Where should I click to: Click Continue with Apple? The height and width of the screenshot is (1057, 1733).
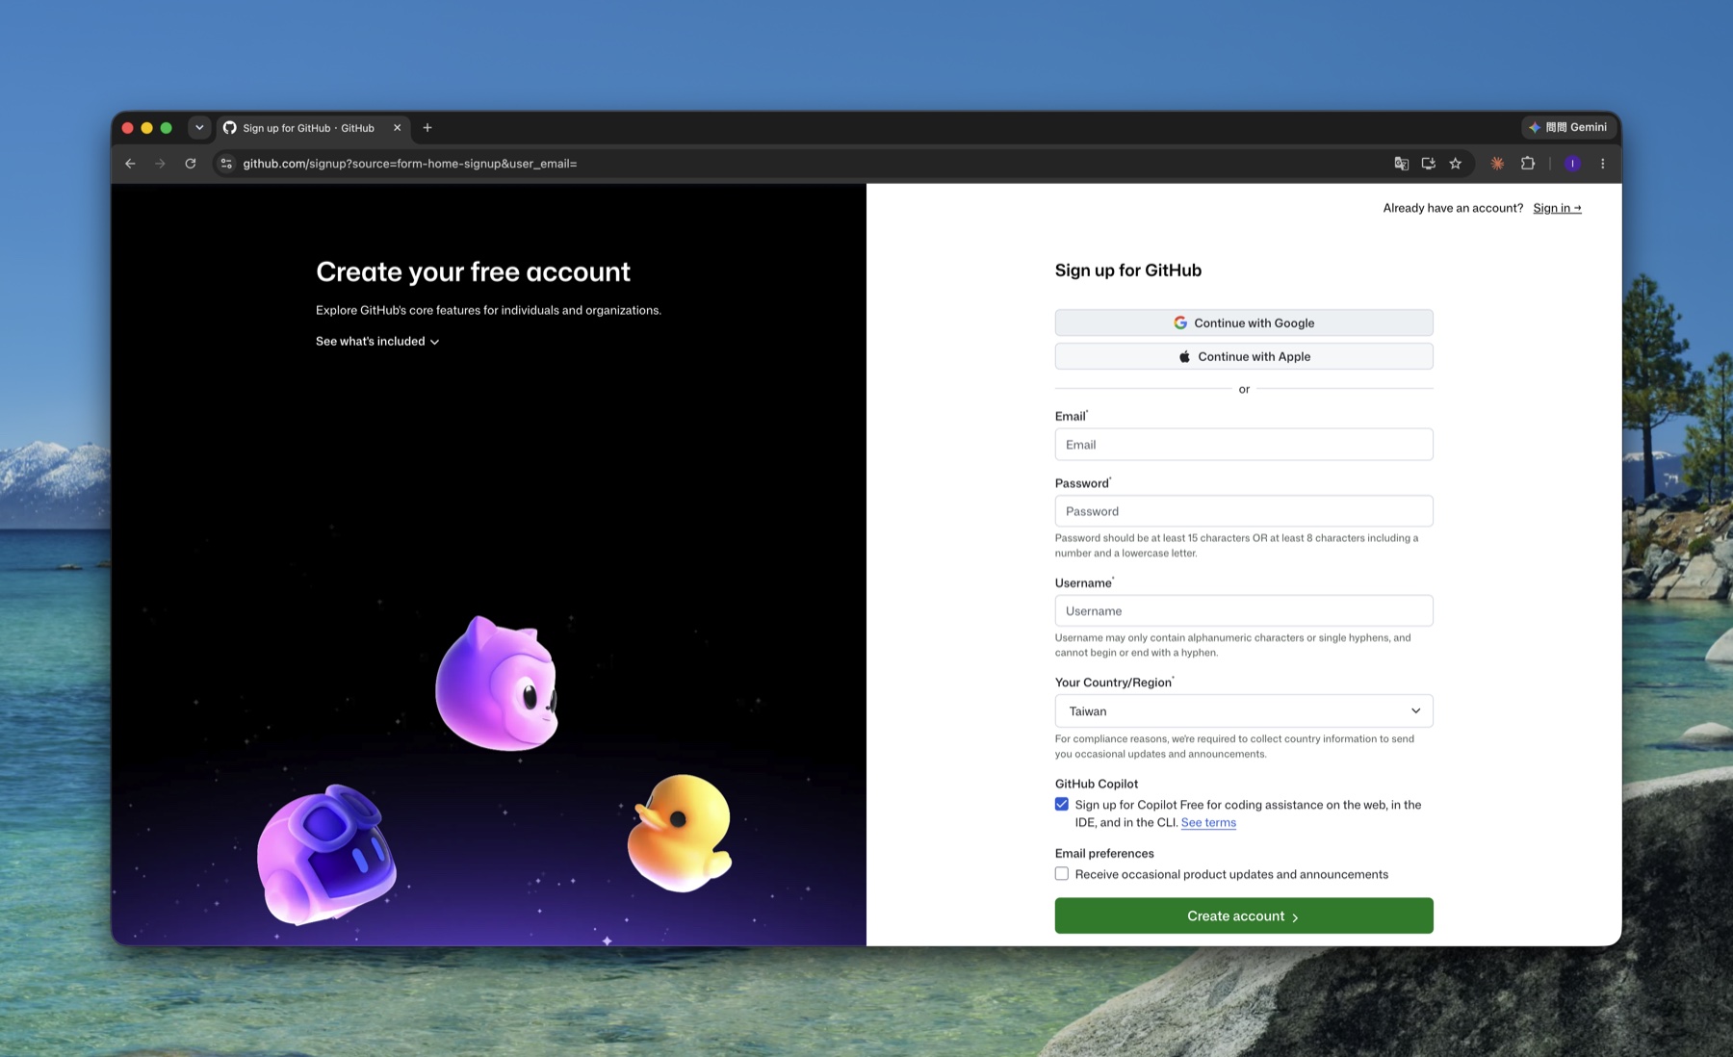point(1244,356)
